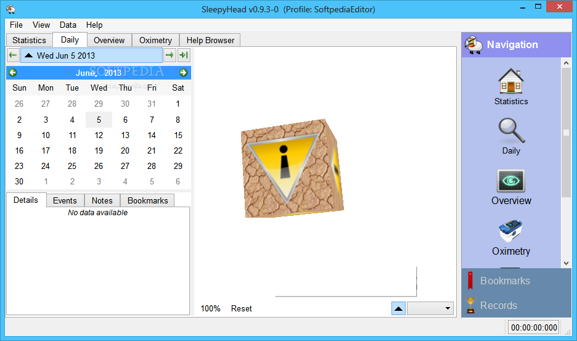Click the SleepyHead title bar app icon
This screenshot has height=341, width=577.
(x=10, y=9)
